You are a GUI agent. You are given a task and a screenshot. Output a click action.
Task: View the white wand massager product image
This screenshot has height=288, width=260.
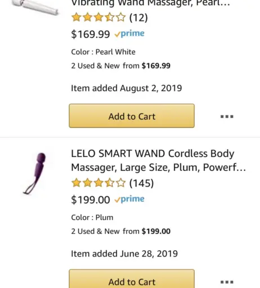35,7
